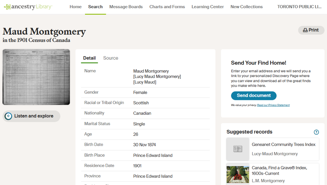Screen dimensions: 327x185
Task: Click the Geneanet record document icon
Action: pyautogui.click(x=238, y=149)
